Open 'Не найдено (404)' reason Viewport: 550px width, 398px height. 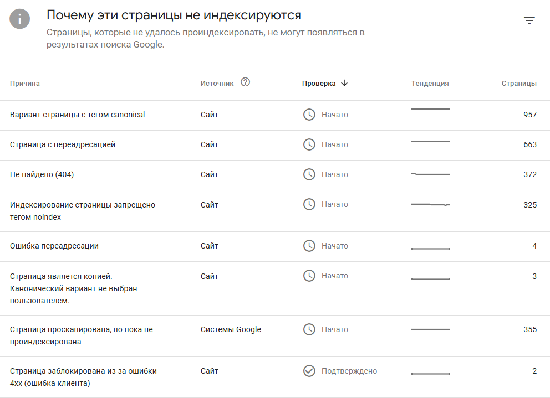tap(42, 174)
